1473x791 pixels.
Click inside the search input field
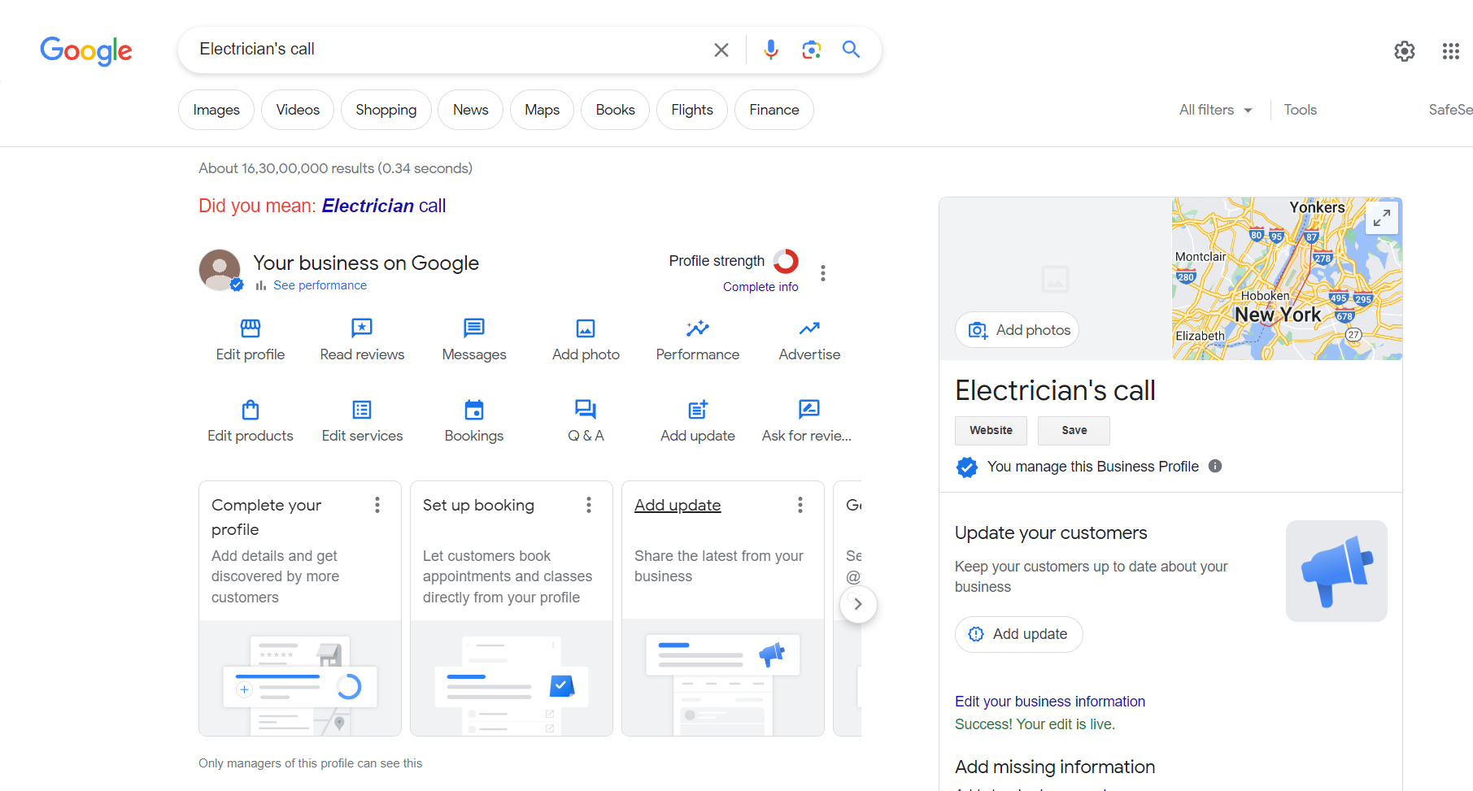pos(447,50)
